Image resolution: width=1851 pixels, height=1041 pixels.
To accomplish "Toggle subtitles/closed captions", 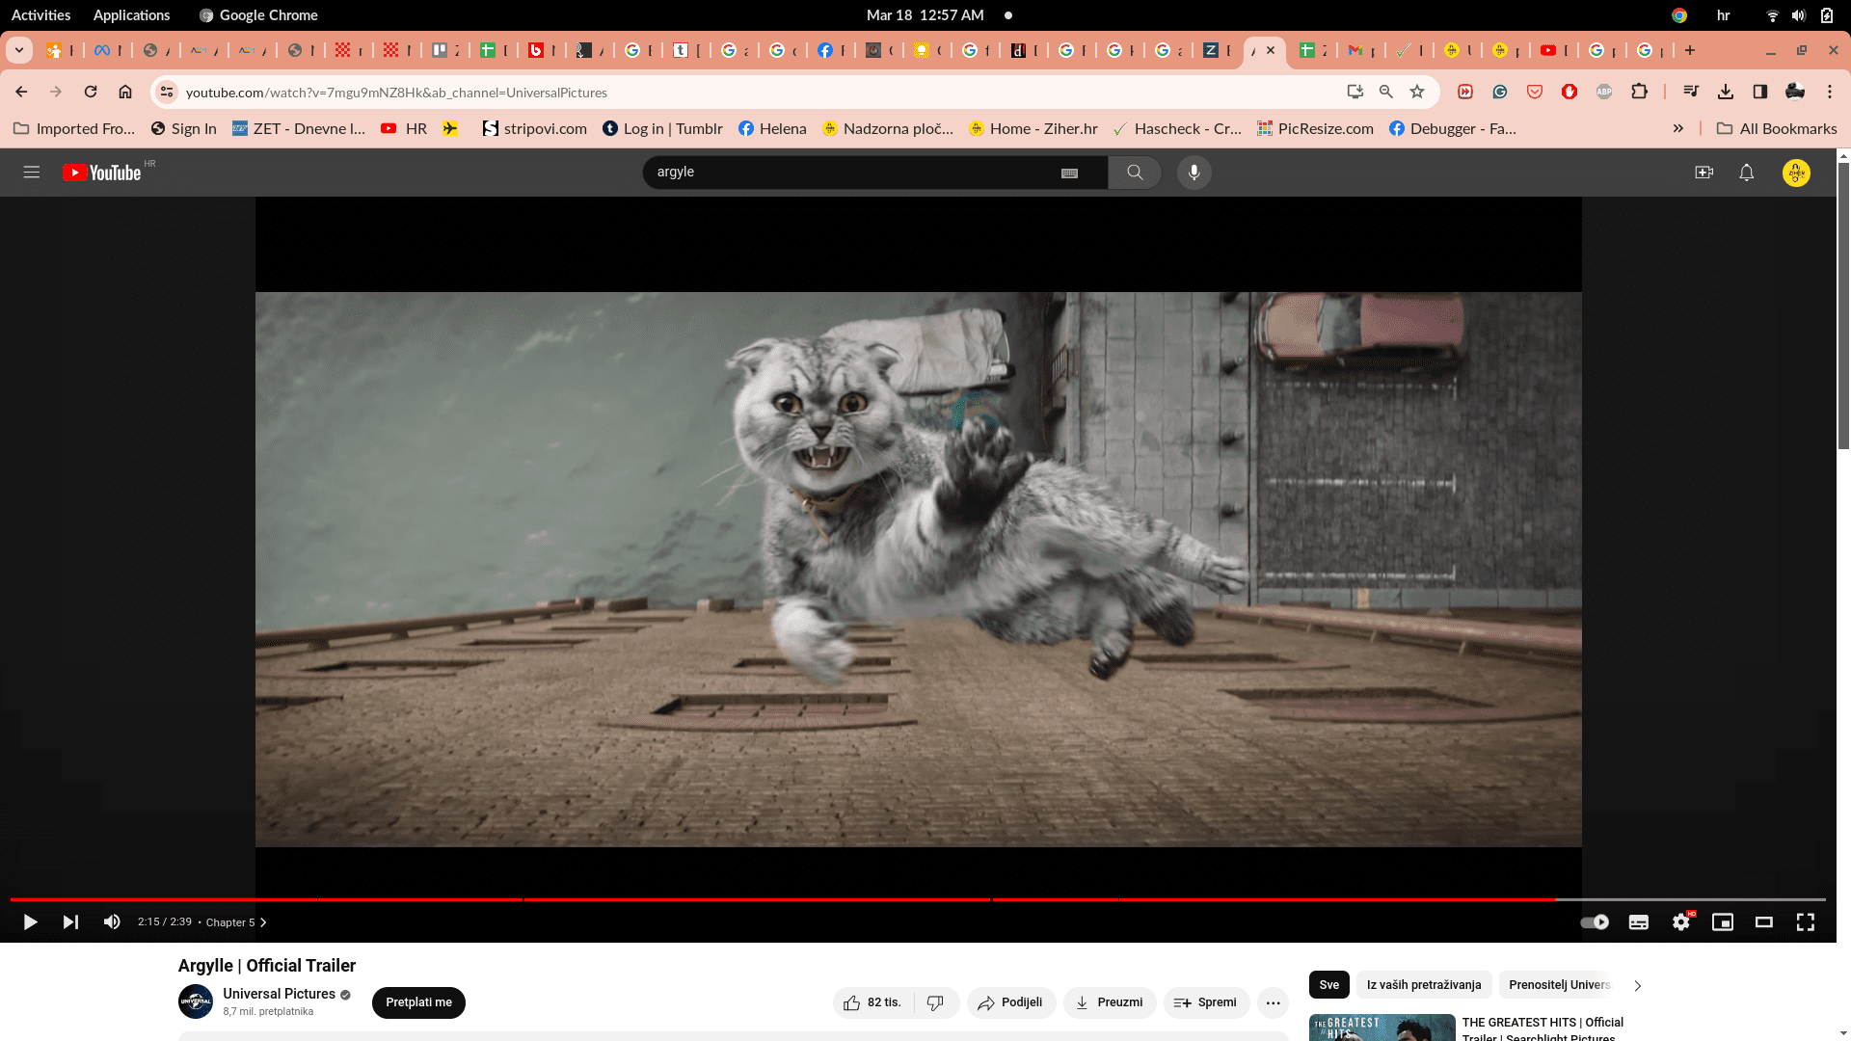I will click(1639, 922).
